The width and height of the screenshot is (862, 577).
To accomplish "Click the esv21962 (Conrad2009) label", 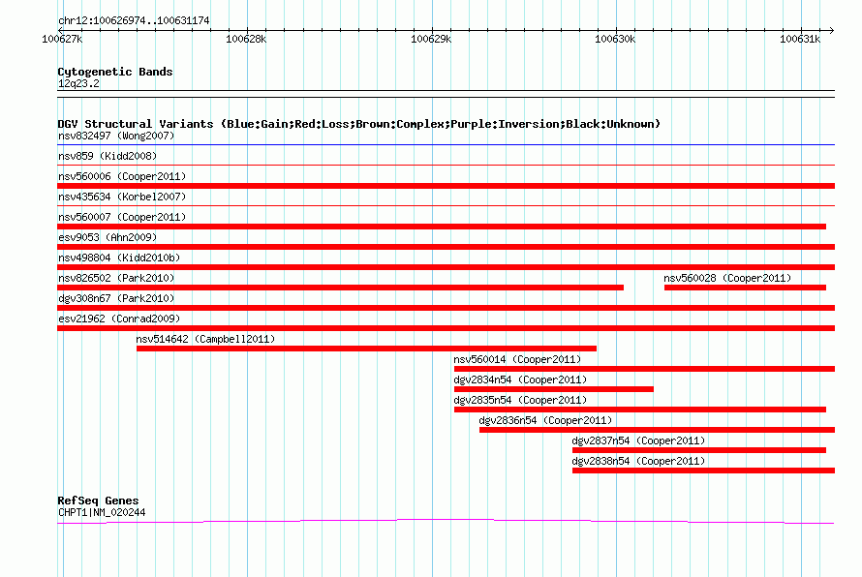I will tap(119, 319).
